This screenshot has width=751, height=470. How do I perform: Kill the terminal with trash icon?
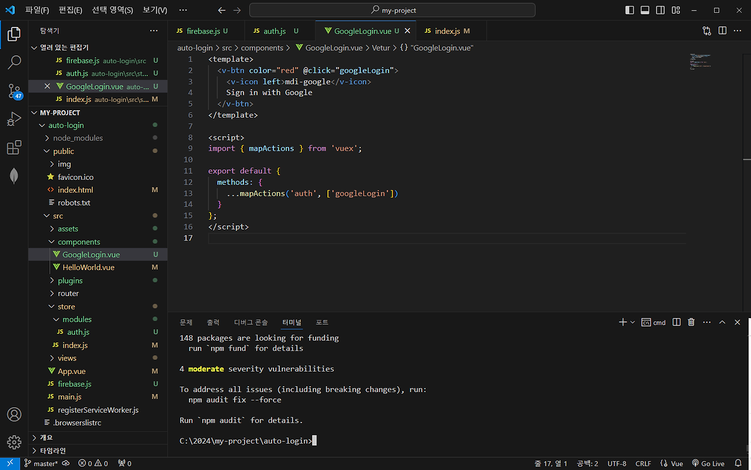point(691,322)
